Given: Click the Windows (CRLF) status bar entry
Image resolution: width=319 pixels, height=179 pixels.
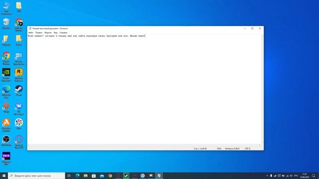Looking at the screenshot, I should click(232, 149).
